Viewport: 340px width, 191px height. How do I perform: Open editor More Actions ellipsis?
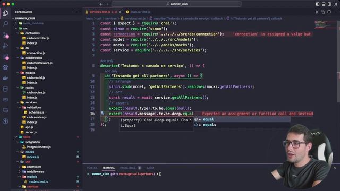pos(335,12)
